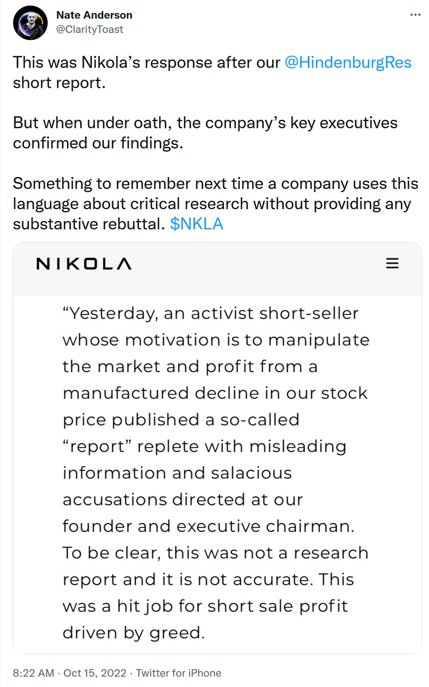Click 'founder and executive chairman.' image line
This screenshot has width=429, height=687.
click(x=208, y=526)
